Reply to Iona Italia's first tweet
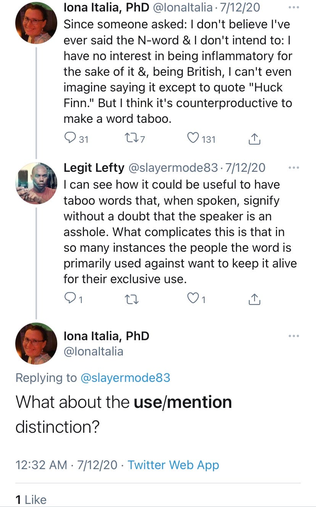The image size is (316, 507). (x=71, y=139)
